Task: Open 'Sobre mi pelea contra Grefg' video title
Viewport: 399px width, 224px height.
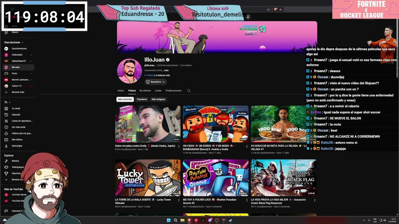Action: (145, 146)
